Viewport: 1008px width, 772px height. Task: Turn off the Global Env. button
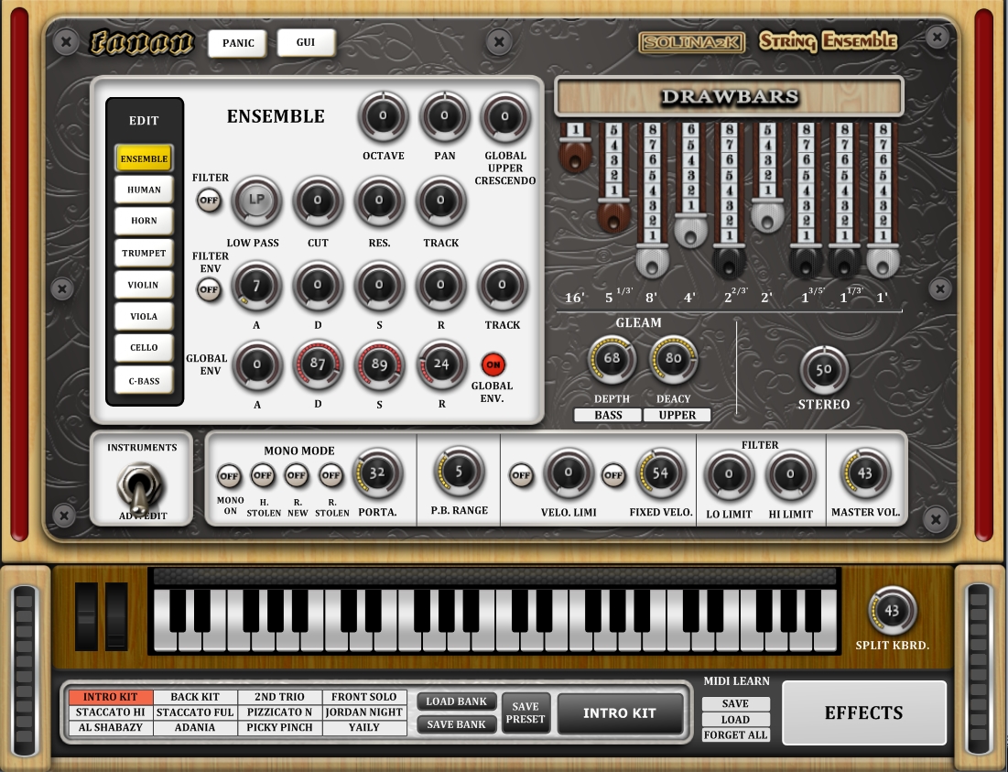pyautogui.click(x=493, y=364)
